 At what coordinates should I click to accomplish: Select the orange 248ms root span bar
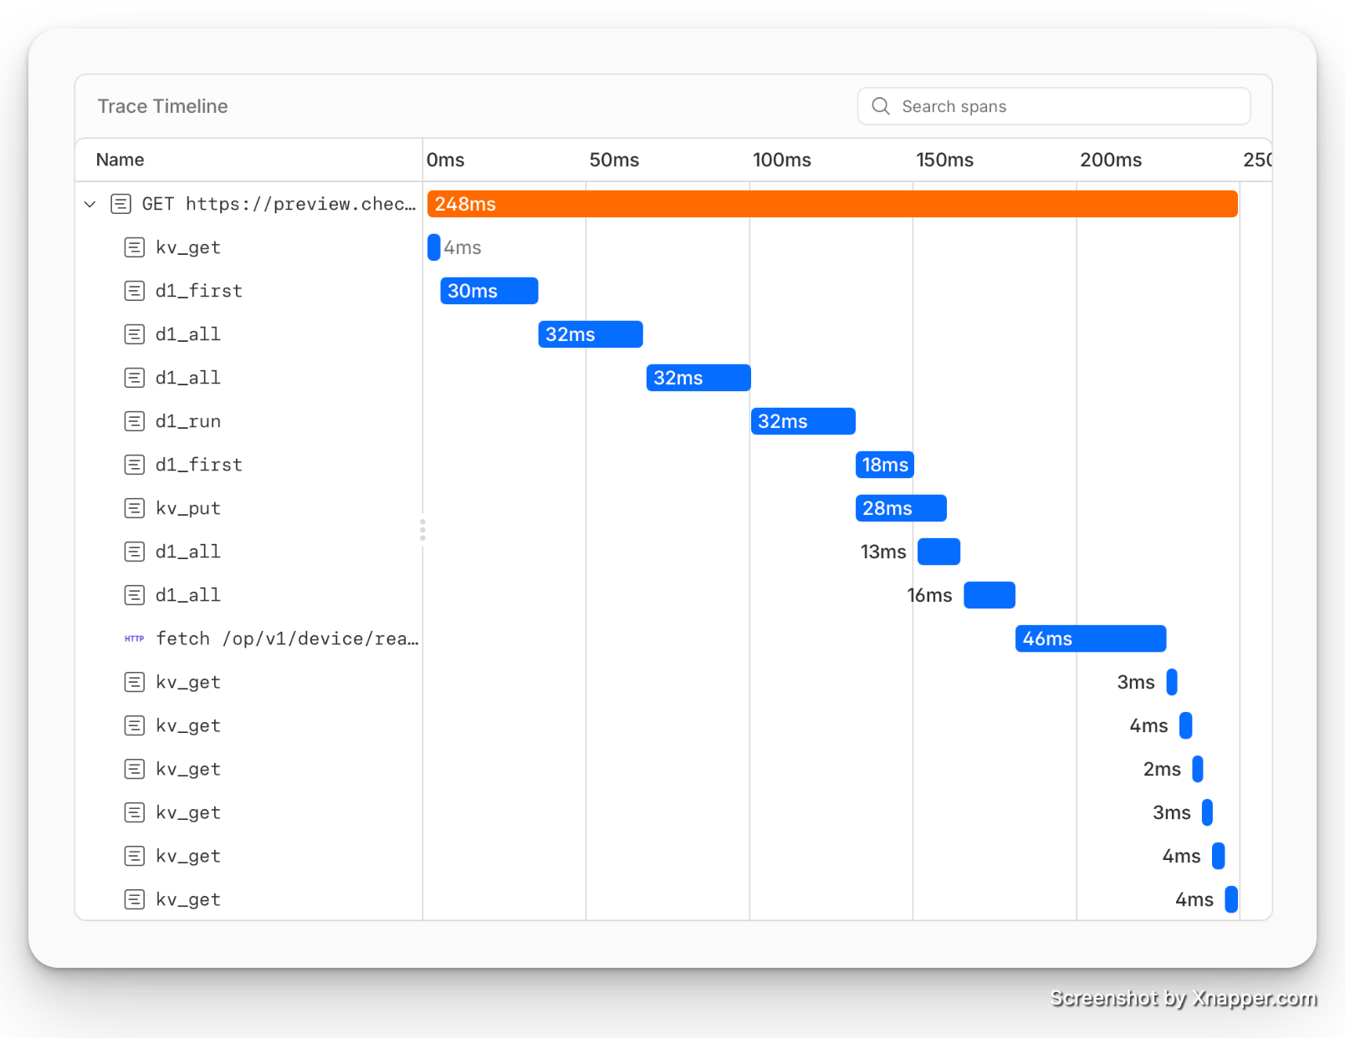point(832,204)
